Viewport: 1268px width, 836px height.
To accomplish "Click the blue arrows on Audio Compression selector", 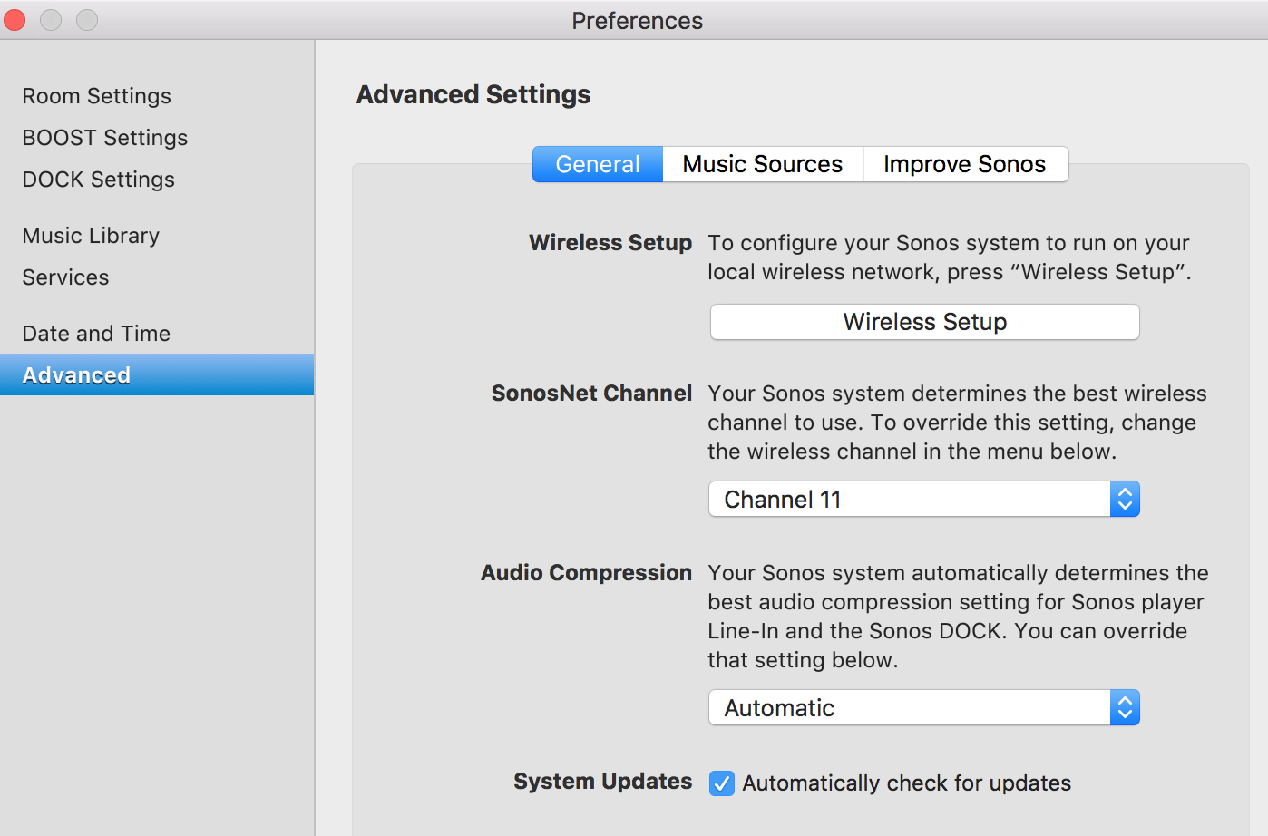I will 1125,708.
